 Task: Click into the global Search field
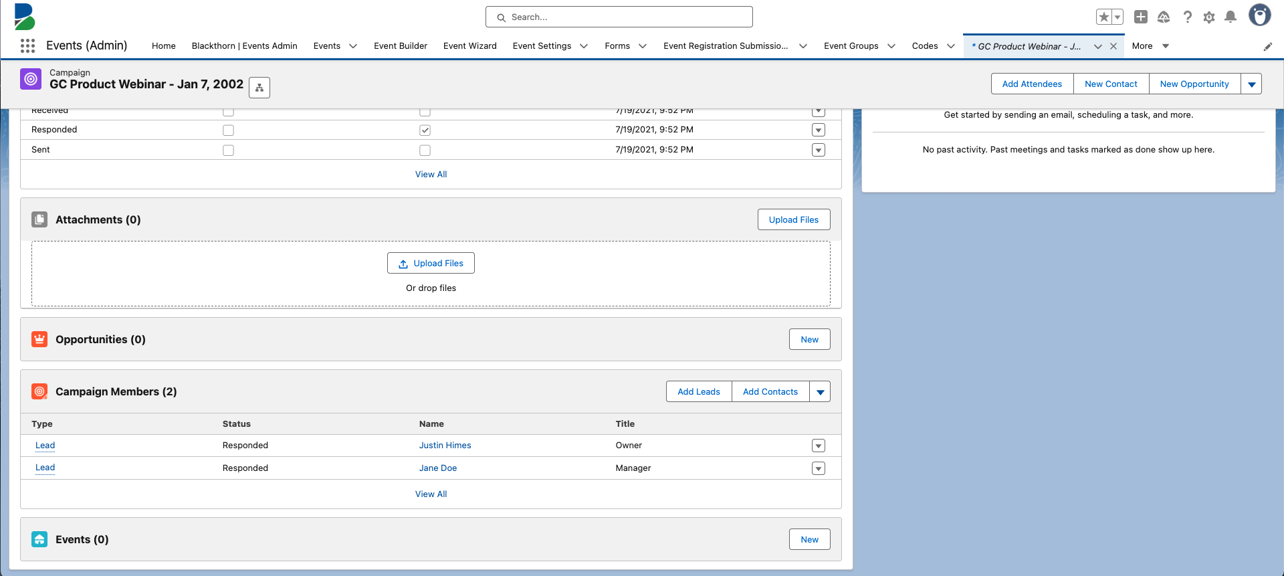click(619, 17)
